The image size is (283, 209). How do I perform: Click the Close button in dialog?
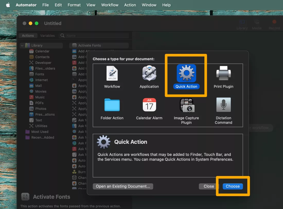pos(209,186)
